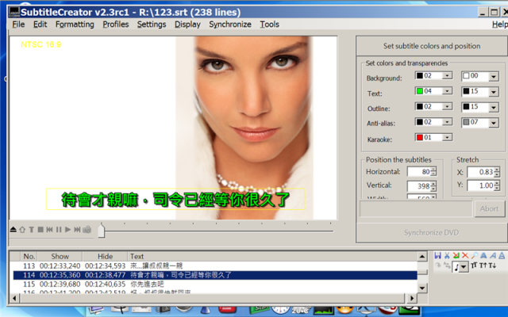Click the Hide column header
The height and width of the screenshot is (317, 508).
click(105, 256)
